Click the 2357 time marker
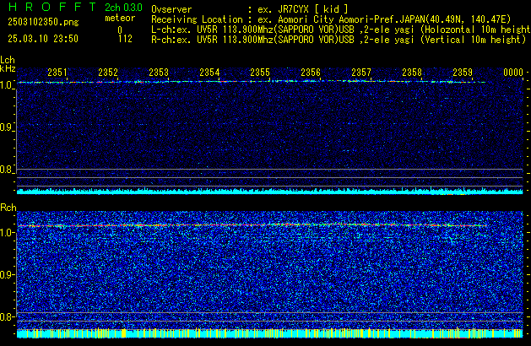This screenshot has width=531, height=346. pos(361,73)
